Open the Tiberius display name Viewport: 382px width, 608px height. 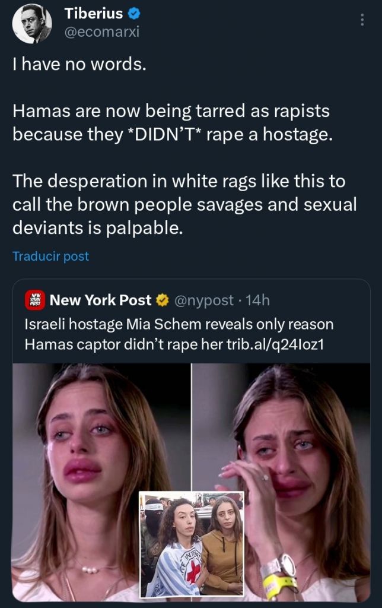pyautogui.click(x=94, y=14)
